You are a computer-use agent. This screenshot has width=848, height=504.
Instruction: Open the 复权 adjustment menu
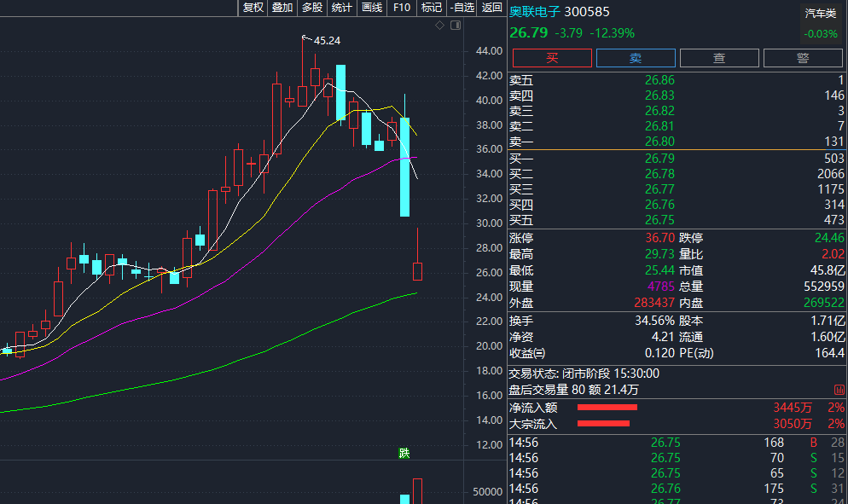pos(253,8)
